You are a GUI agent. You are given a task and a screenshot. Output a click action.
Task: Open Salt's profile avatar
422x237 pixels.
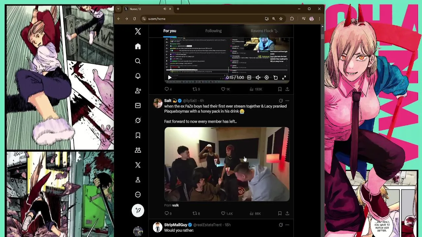158,103
